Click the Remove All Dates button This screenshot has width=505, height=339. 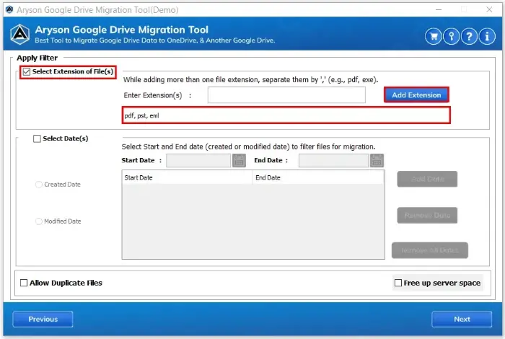(x=430, y=250)
